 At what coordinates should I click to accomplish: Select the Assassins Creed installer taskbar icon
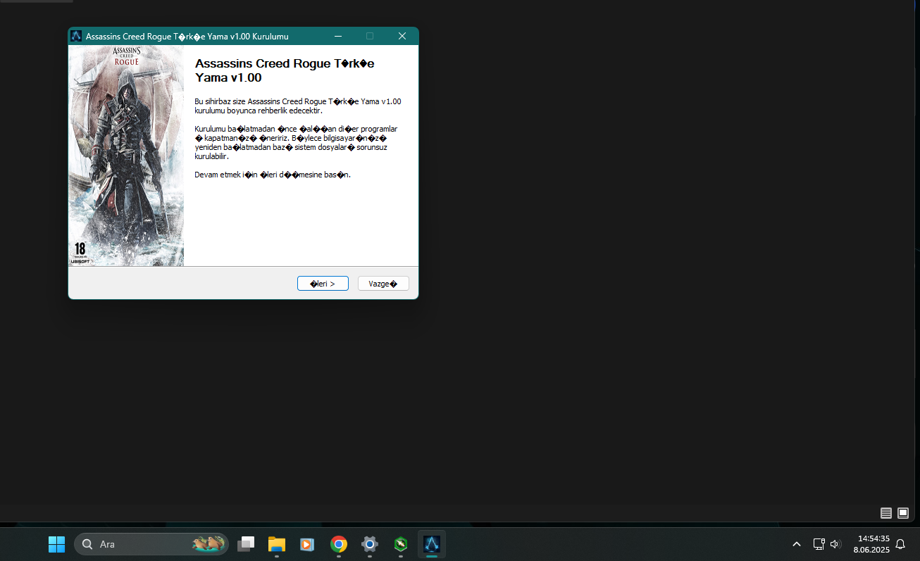pyautogui.click(x=432, y=544)
